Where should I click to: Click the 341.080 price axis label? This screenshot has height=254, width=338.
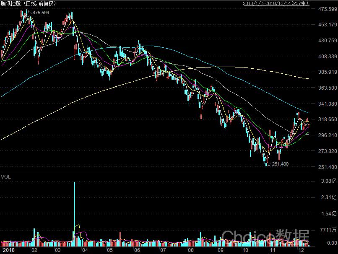(x=328, y=104)
